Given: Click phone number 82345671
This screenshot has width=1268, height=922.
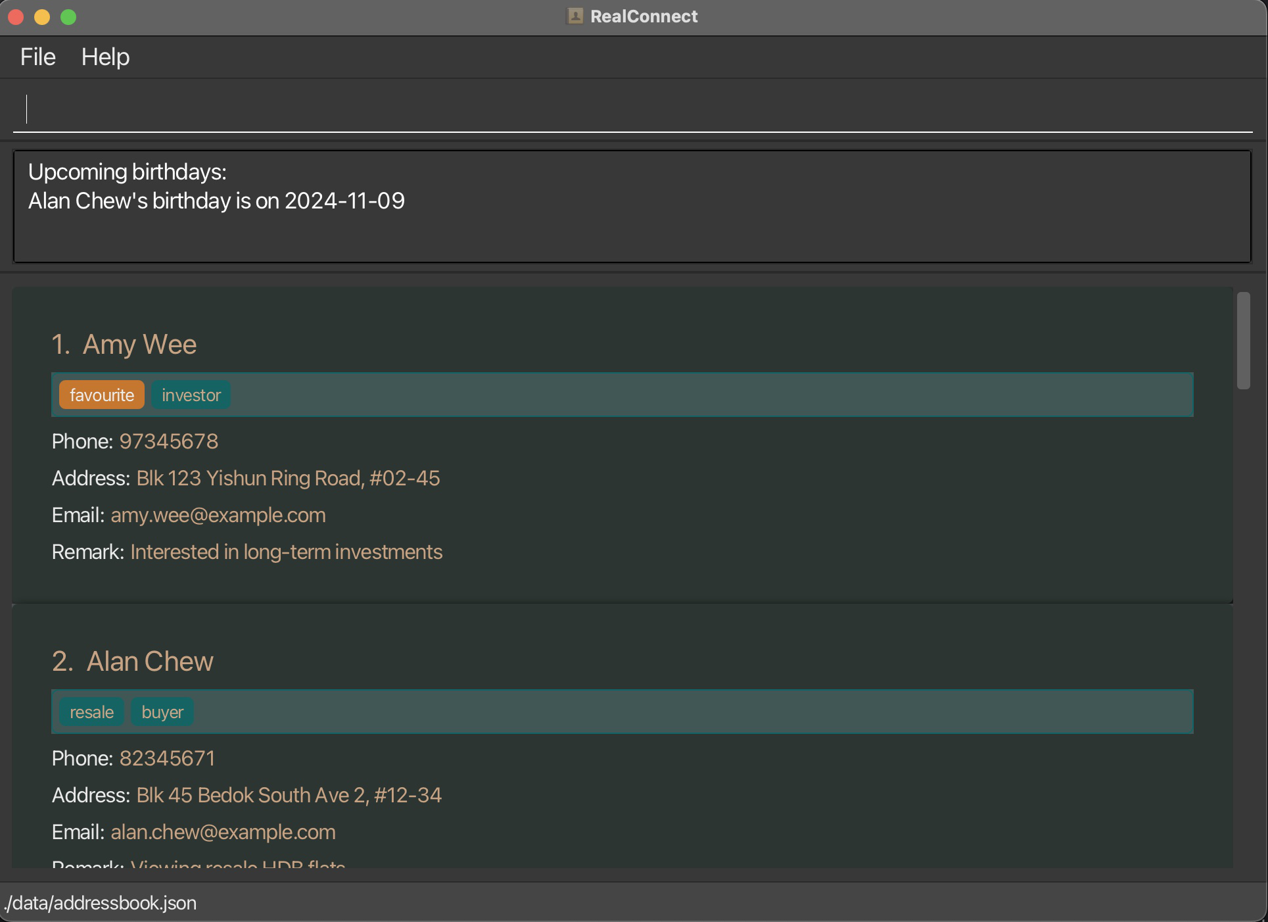Looking at the screenshot, I should pyautogui.click(x=167, y=758).
